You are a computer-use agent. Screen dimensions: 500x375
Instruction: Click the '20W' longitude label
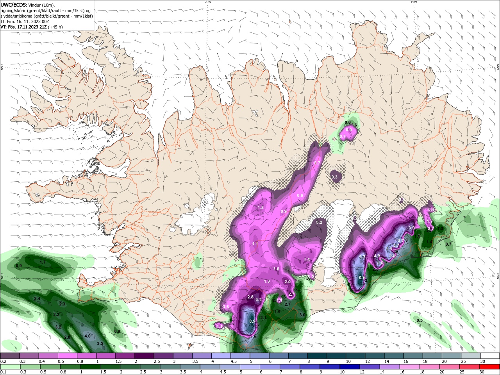click(x=208, y=2)
